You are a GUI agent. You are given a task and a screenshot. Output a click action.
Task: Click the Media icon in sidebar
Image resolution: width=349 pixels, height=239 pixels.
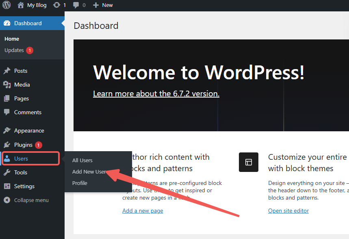7,85
